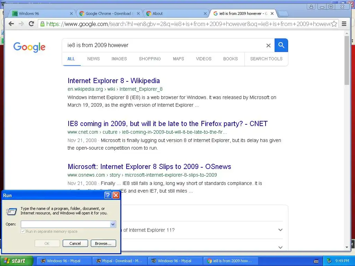Go back with the browser back arrow
The image size is (355, 266).
(11, 24)
